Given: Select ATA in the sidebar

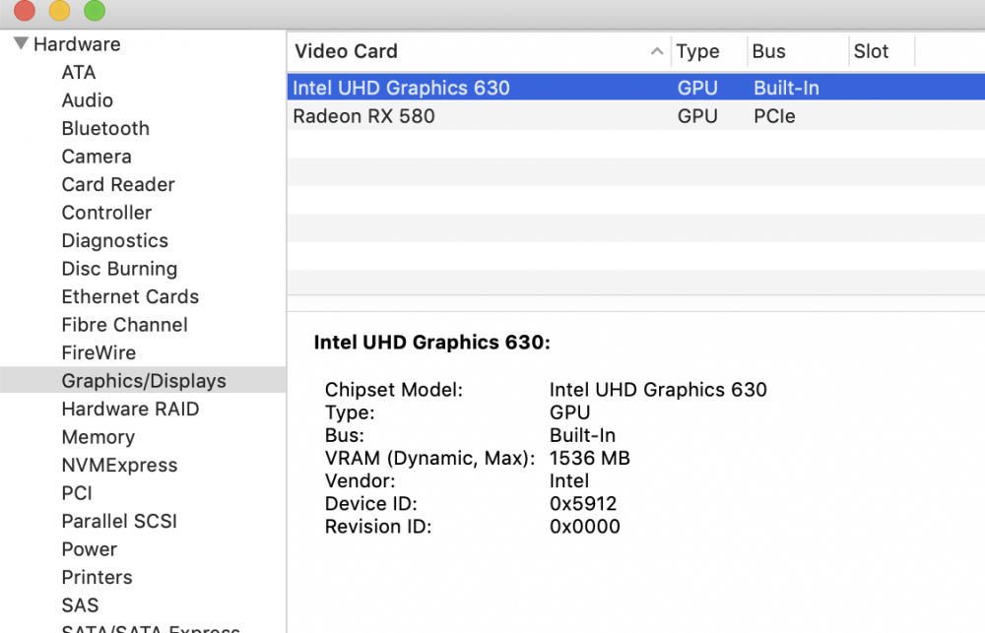Looking at the screenshot, I should click(79, 73).
